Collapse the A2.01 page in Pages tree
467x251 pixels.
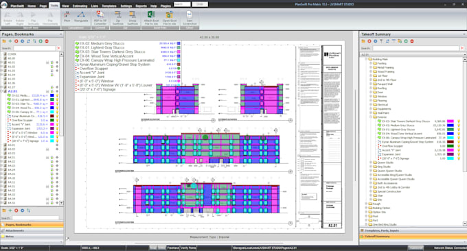[x=2, y=91]
